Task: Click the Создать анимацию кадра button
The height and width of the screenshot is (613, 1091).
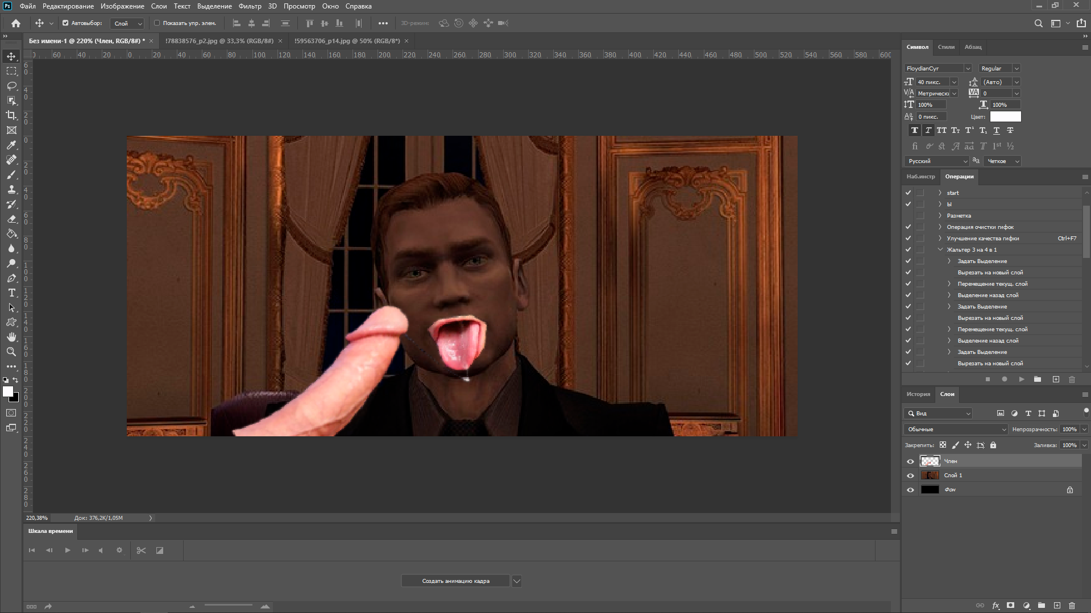Action: coord(455,581)
